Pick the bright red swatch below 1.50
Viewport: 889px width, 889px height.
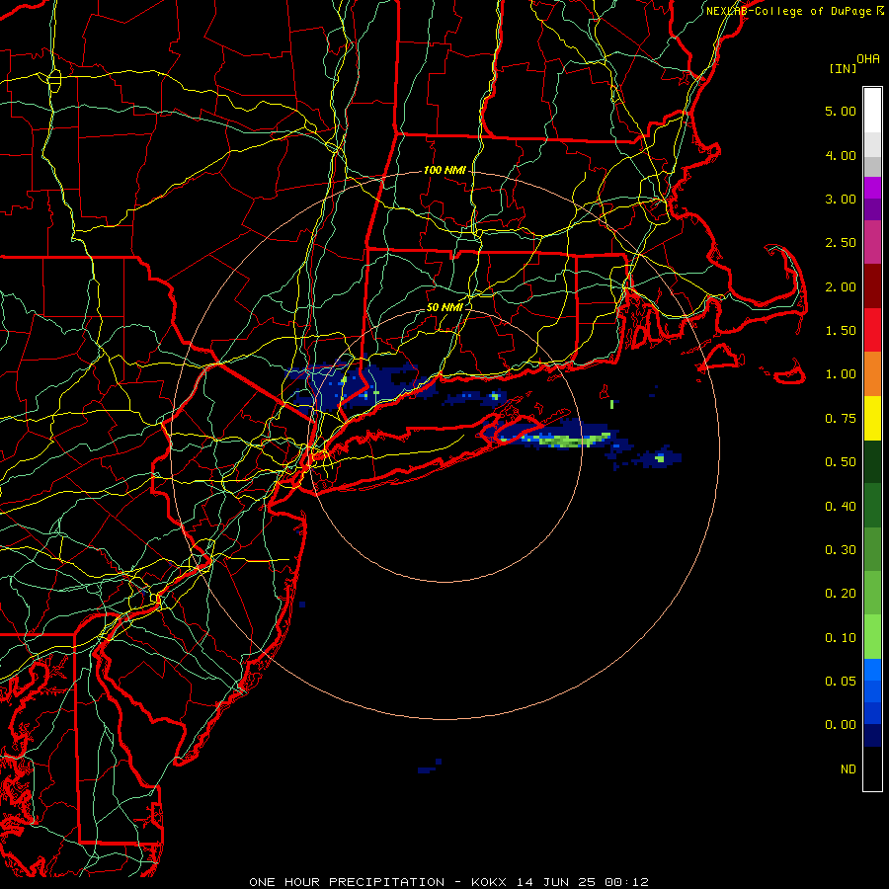point(872,330)
